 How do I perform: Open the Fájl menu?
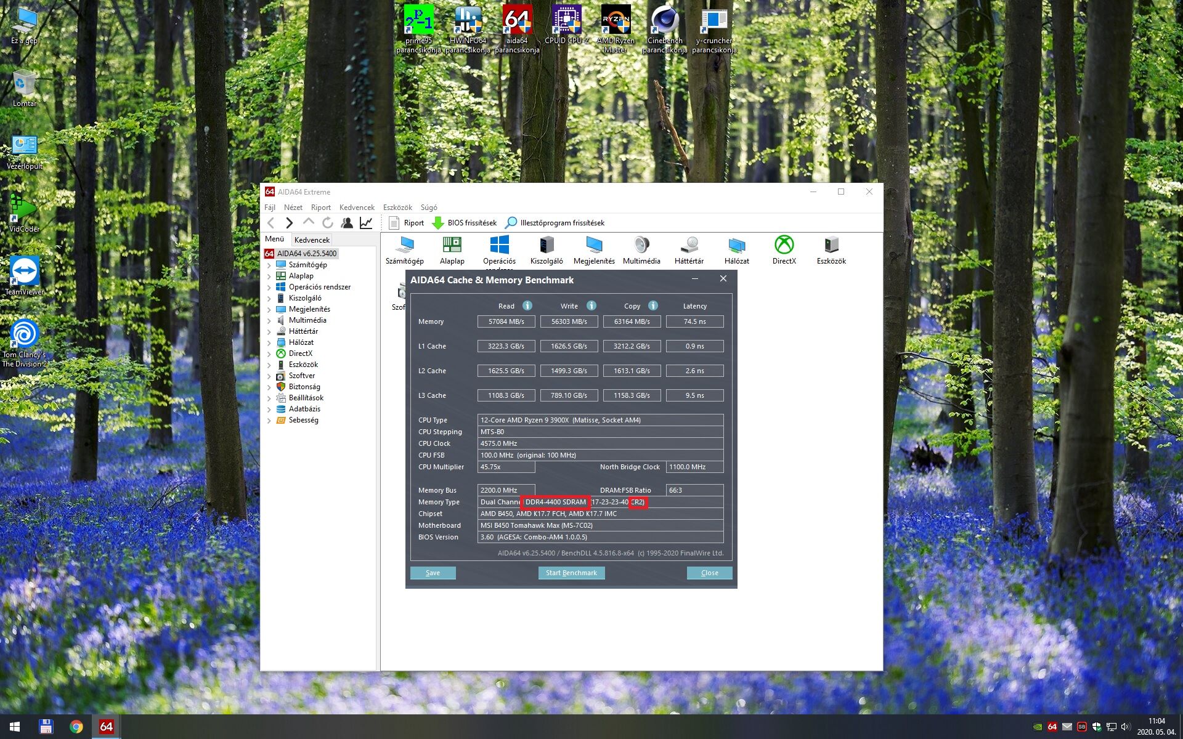270,208
